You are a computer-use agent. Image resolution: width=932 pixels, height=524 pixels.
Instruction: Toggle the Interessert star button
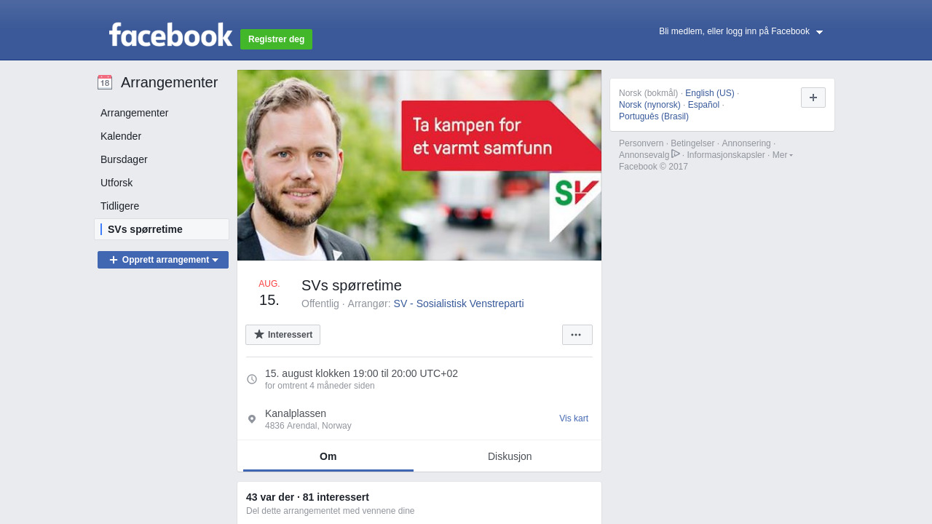pyautogui.click(x=283, y=335)
